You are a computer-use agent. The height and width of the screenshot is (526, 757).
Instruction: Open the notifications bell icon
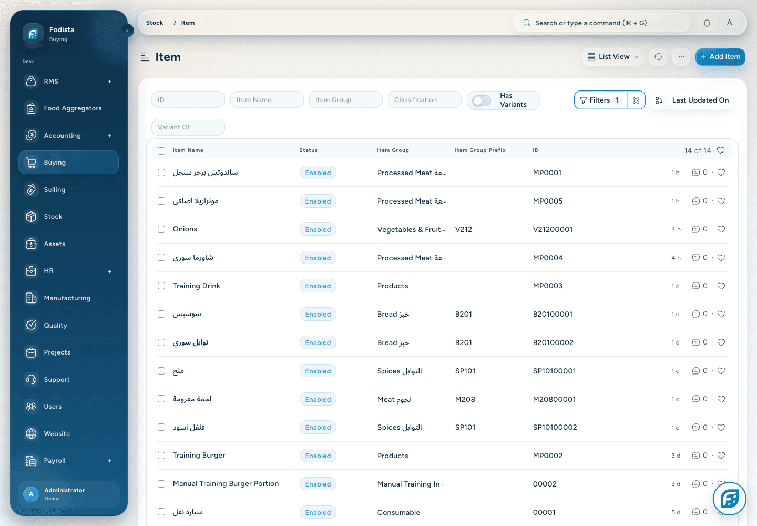707,23
